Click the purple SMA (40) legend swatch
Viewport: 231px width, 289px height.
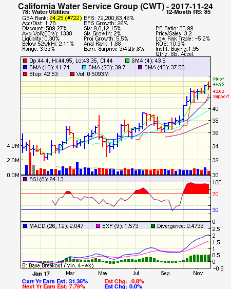tap(140, 67)
